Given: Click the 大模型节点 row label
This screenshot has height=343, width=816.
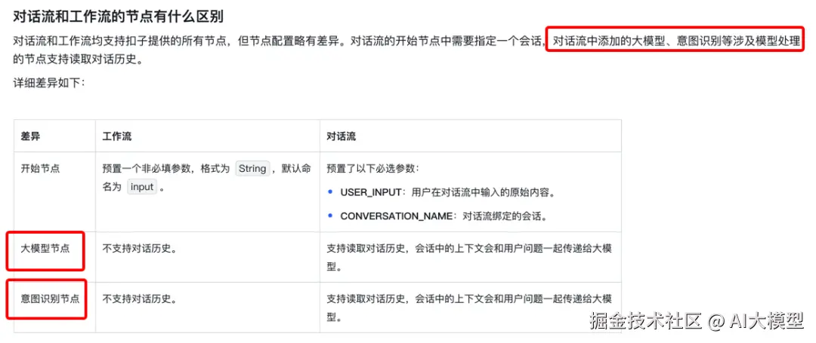Looking at the screenshot, I should pyautogui.click(x=45, y=248).
